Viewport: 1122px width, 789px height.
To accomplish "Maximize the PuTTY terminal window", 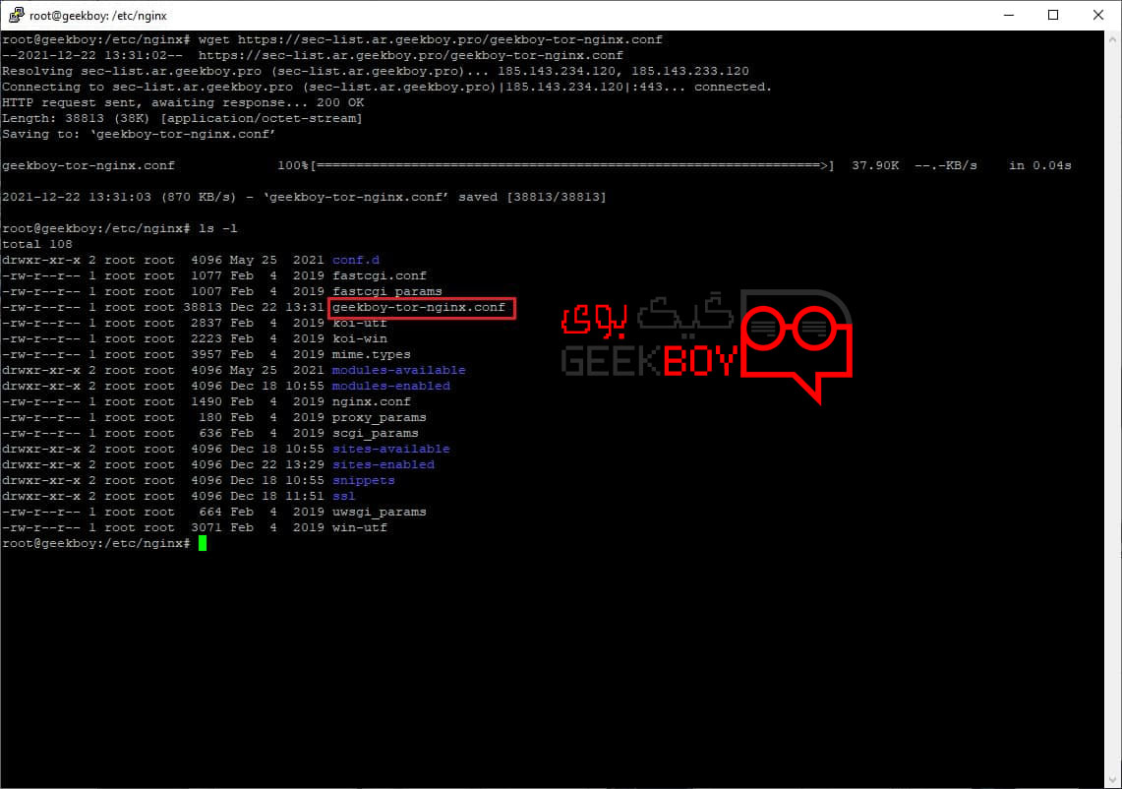I will click(1053, 15).
